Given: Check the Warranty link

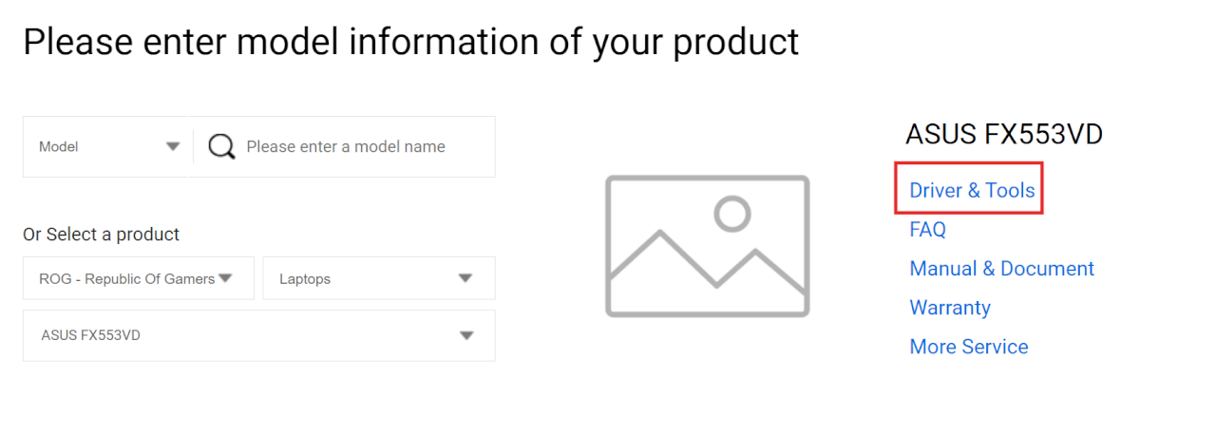Looking at the screenshot, I should [x=950, y=308].
